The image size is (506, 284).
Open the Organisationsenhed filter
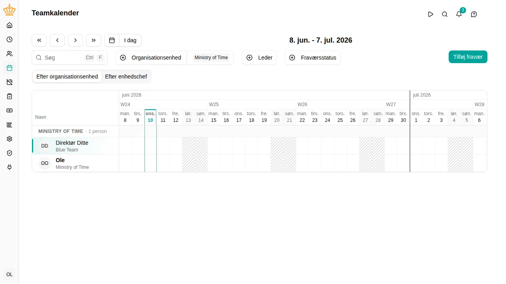151,58
